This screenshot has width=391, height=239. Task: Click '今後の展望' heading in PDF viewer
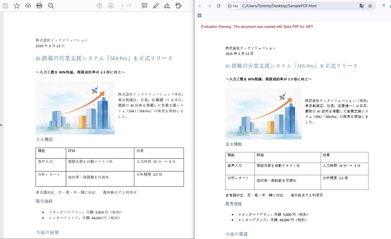47,232
